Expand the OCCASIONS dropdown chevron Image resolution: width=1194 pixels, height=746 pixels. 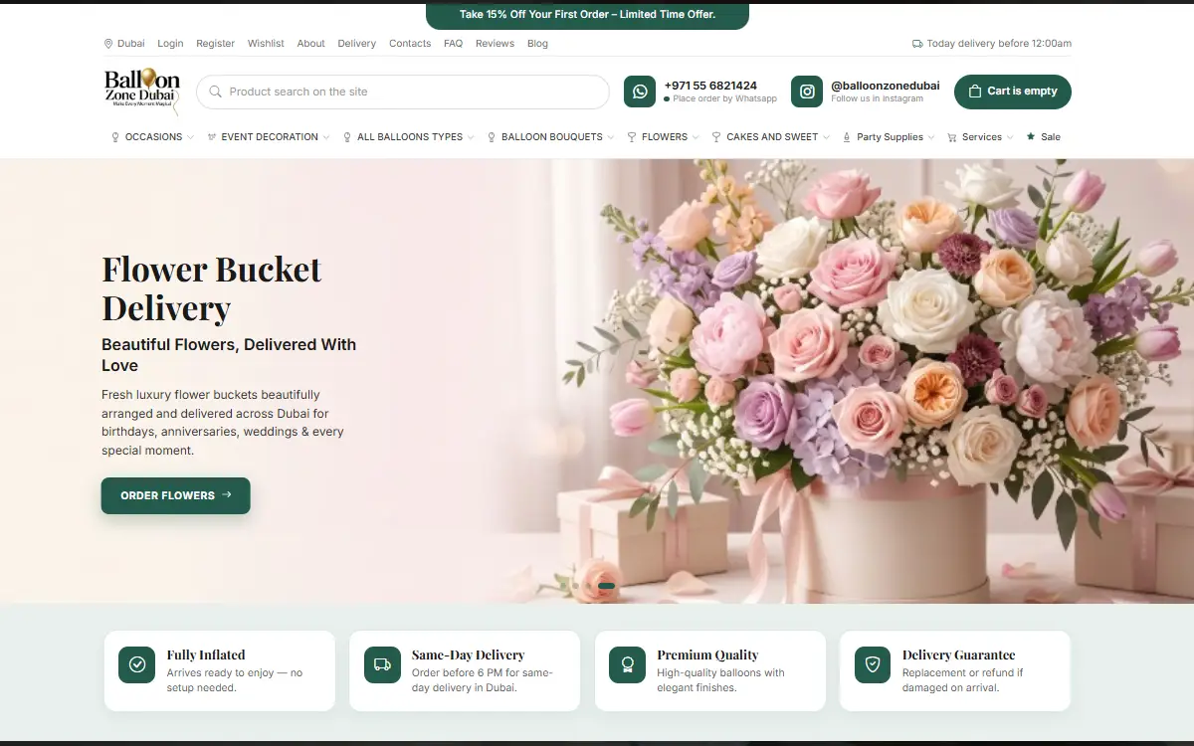[x=190, y=137]
